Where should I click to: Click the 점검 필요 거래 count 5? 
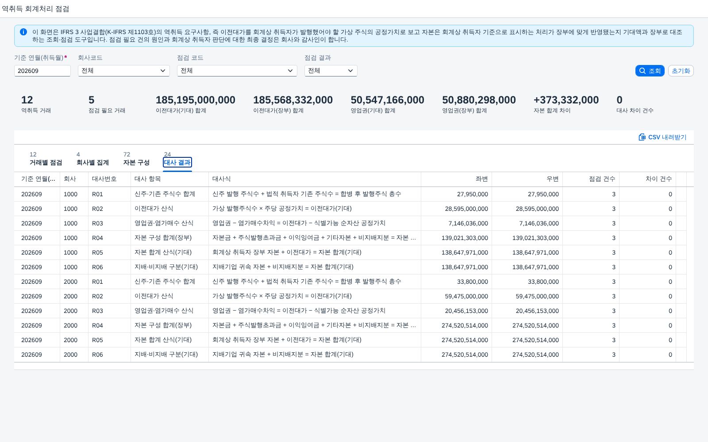pyautogui.click(x=92, y=100)
